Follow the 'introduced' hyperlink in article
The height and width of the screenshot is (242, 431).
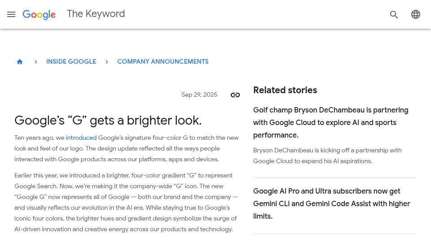coord(81,138)
